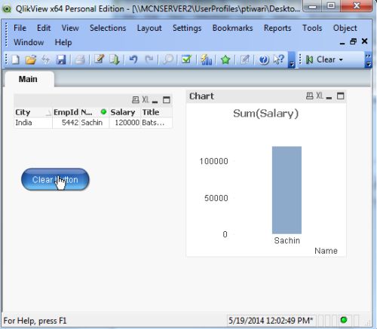Minimize the inner document window

(342, 43)
